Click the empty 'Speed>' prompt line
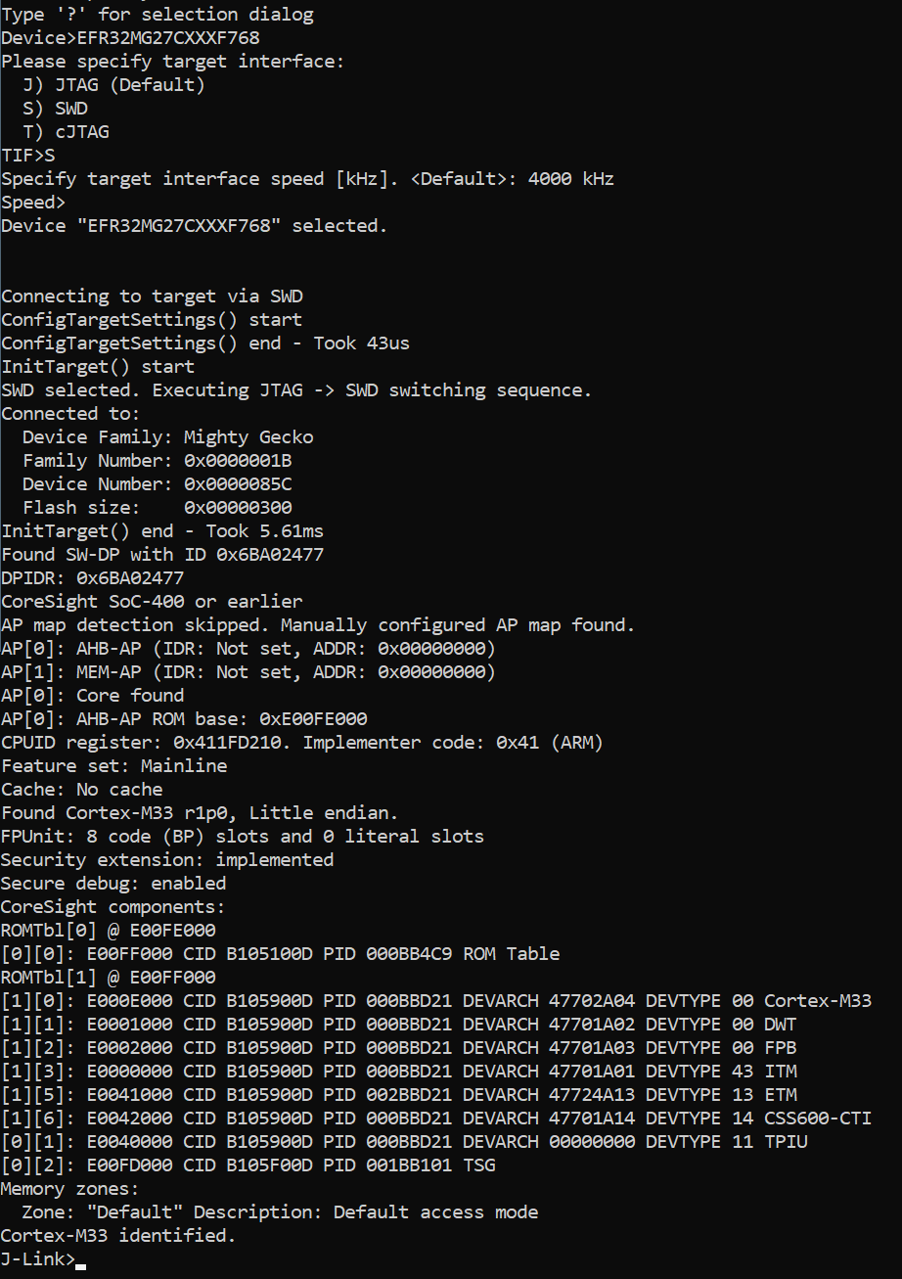 33,203
